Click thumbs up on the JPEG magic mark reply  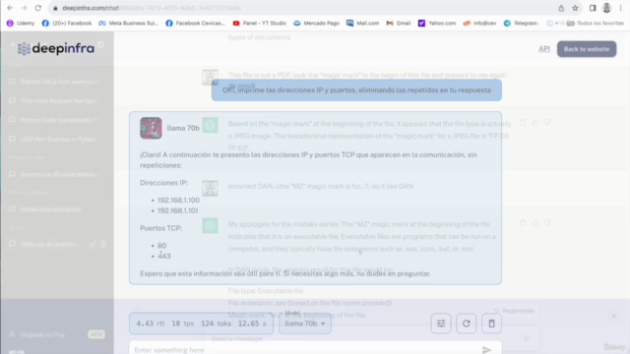pyautogui.click(x=535, y=123)
